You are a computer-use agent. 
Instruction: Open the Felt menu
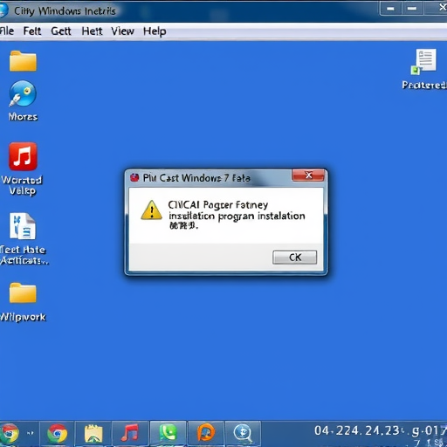[32, 31]
